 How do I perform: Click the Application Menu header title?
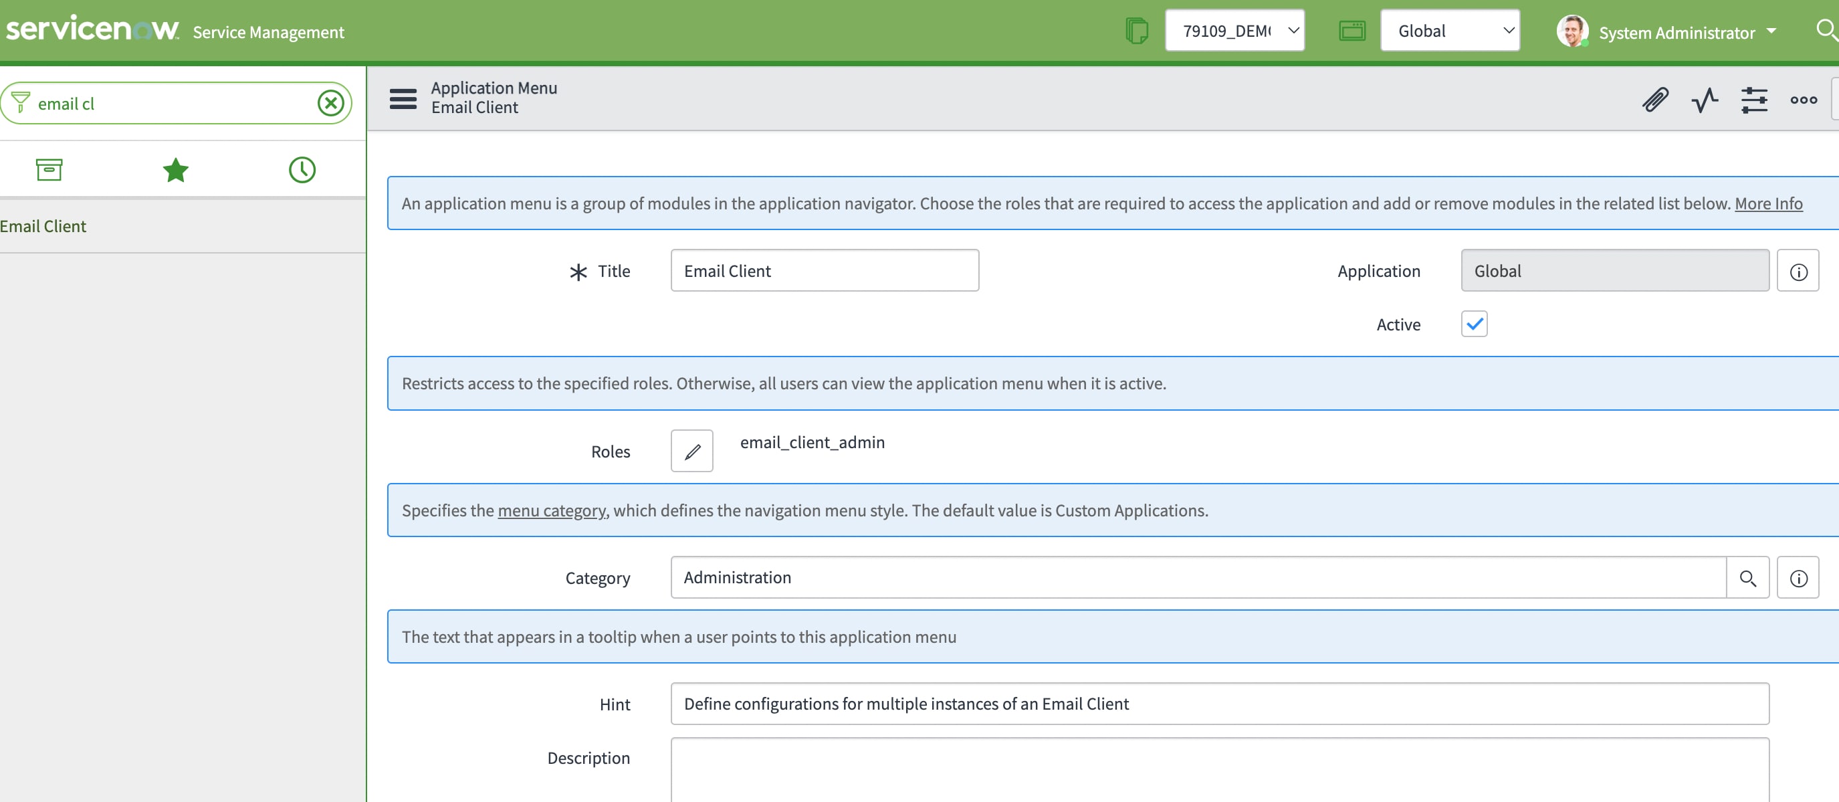click(494, 88)
